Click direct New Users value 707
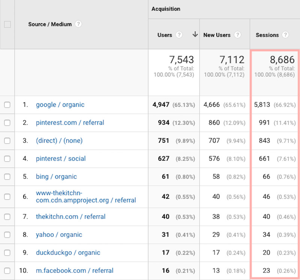Screen dimensions: 300x280 (x=214, y=141)
